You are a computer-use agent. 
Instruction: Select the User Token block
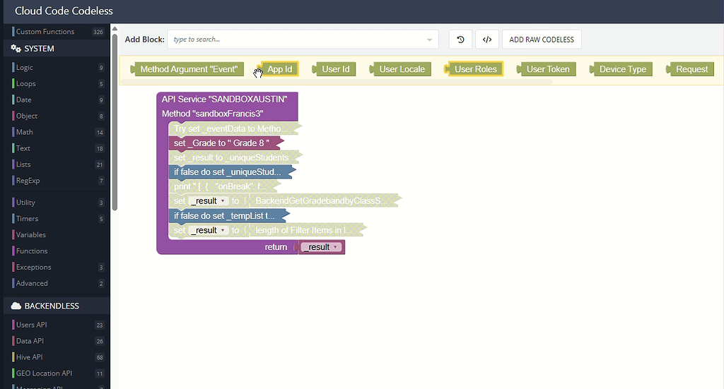pos(547,69)
